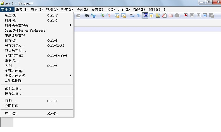Run macro multiple times icon

pos(205,15)
